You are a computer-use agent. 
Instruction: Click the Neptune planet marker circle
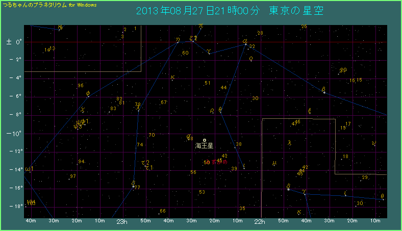[205, 140]
